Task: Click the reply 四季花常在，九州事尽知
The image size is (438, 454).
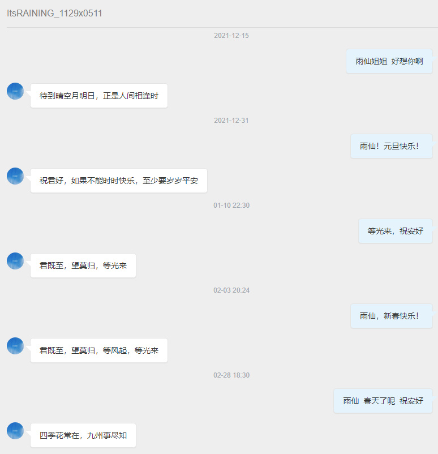Action: tap(83, 435)
